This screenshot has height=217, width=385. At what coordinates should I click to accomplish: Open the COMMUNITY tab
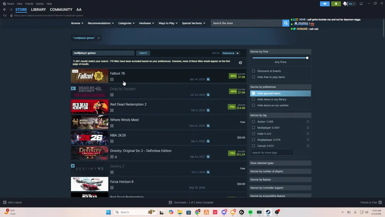coord(61,10)
